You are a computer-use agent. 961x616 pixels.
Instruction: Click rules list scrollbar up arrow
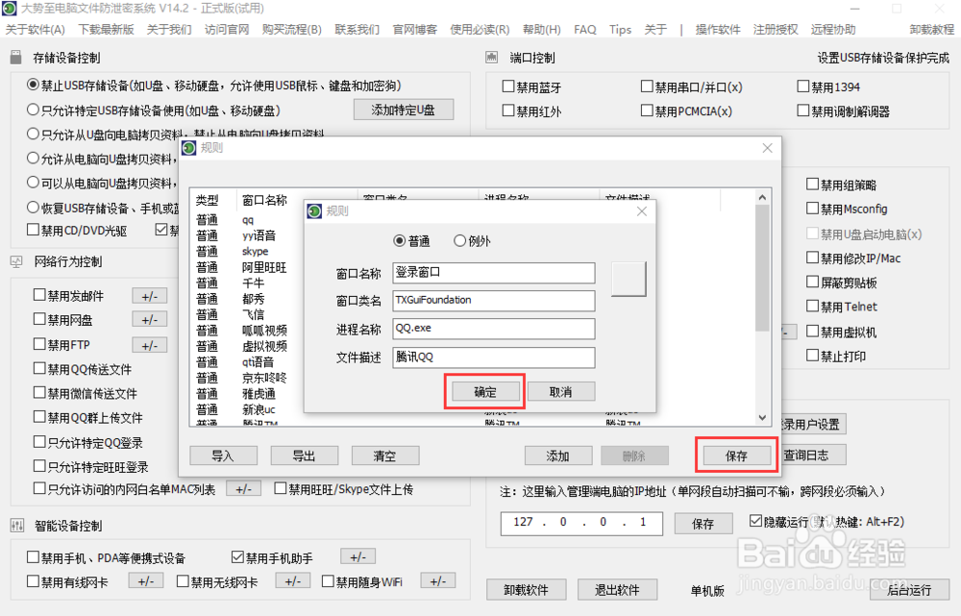[762, 197]
